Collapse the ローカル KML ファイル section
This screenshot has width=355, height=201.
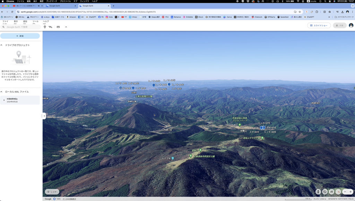(2, 92)
